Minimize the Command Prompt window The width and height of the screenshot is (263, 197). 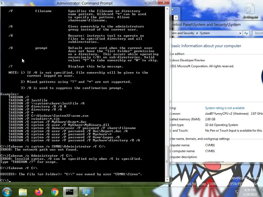[148, 3]
